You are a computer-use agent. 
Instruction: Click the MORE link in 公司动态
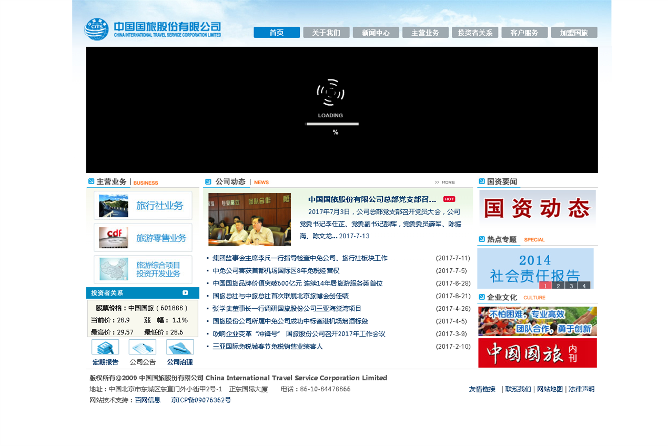tap(445, 183)
